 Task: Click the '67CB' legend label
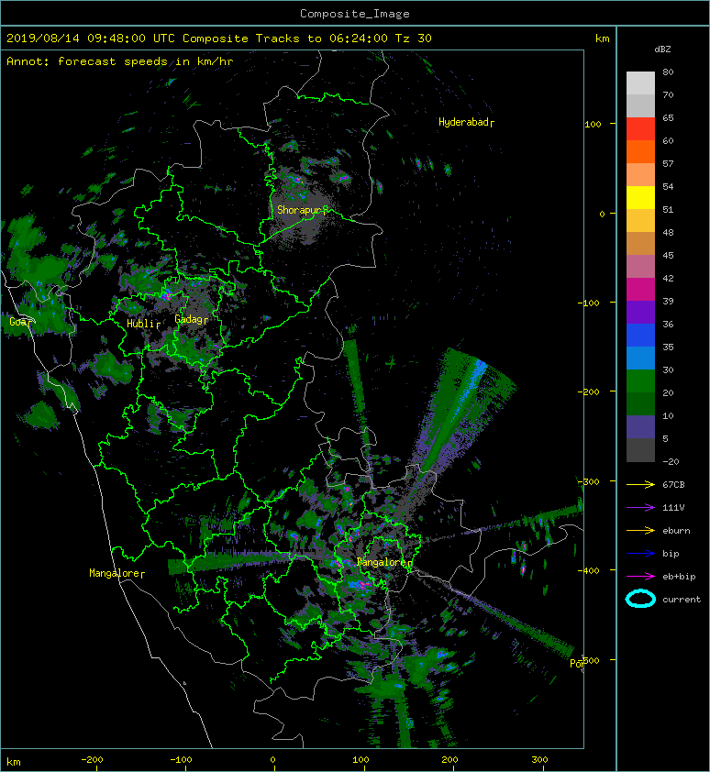click(673, 485)
